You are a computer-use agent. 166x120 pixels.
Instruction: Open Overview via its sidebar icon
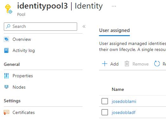pyautogui.click(x=6, y=39)
